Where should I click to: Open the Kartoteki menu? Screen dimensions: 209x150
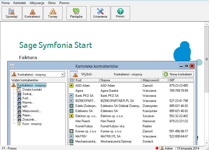click(20, 3)
